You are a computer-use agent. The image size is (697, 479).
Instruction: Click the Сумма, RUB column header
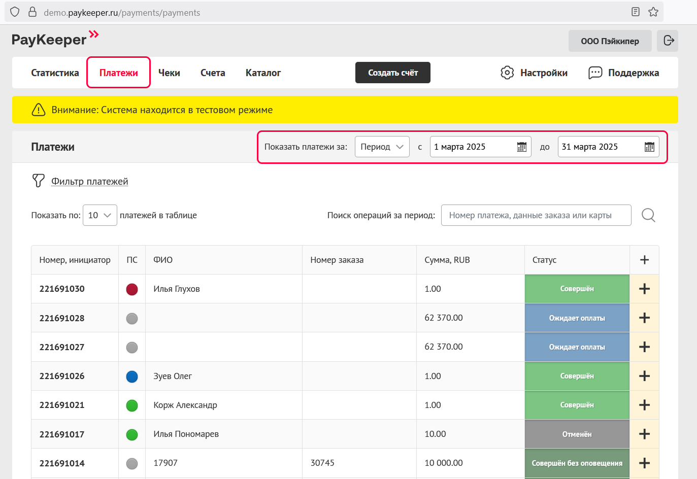click(447, 260)
